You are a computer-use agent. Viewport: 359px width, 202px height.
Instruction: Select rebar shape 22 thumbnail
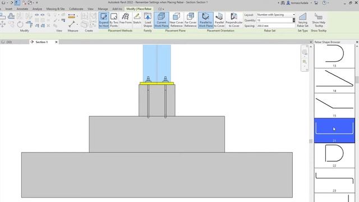point(334,155)
